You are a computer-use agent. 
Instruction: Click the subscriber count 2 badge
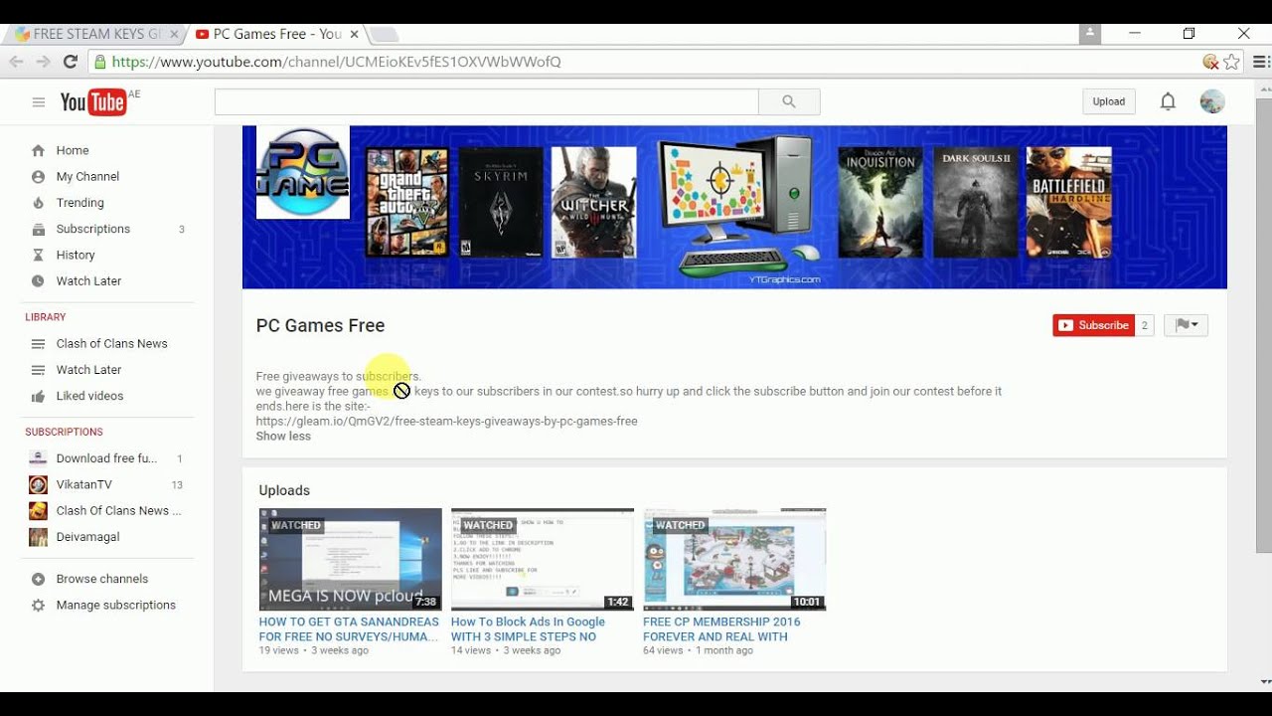pyautogui.click(x=1145, y=325)
